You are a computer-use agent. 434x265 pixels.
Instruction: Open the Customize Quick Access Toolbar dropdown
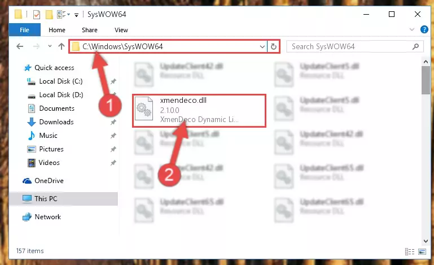[76, 15]
